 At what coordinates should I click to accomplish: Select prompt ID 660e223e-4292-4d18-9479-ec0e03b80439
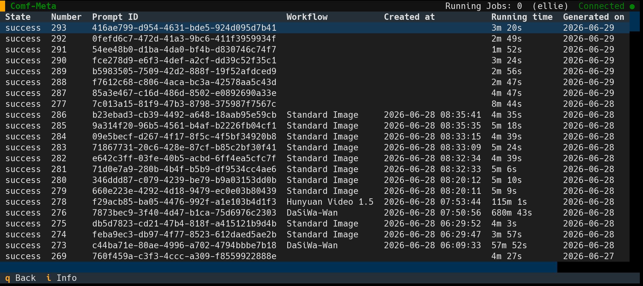click(x=184, y=191)
